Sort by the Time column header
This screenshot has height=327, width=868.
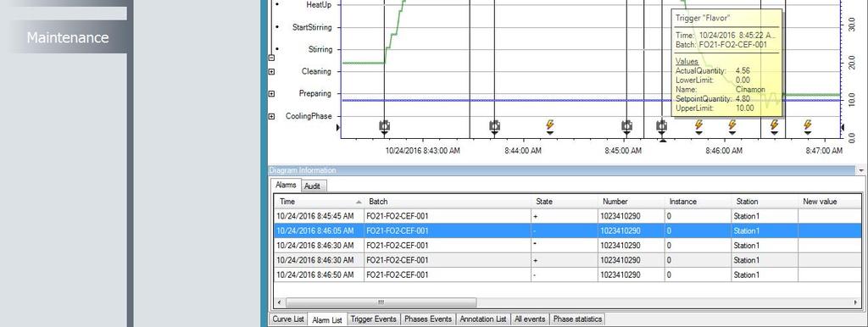tap(319, 202)
